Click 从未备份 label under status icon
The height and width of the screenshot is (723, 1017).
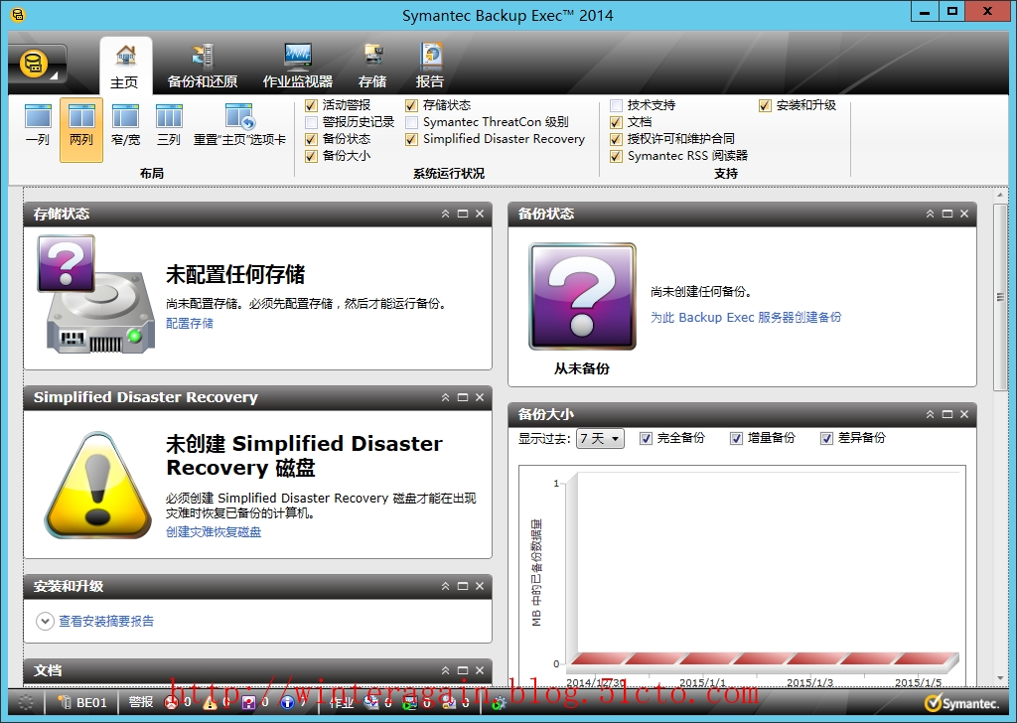[582, 369]
